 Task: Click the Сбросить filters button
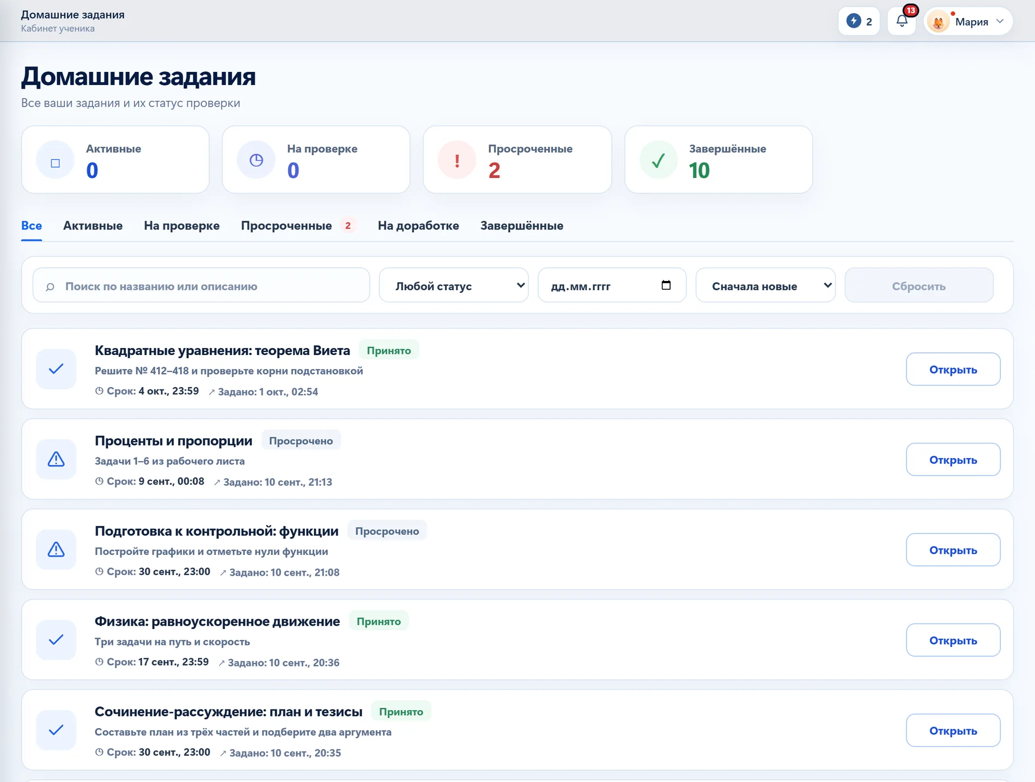pyautogui.click(x=919, y=285)
